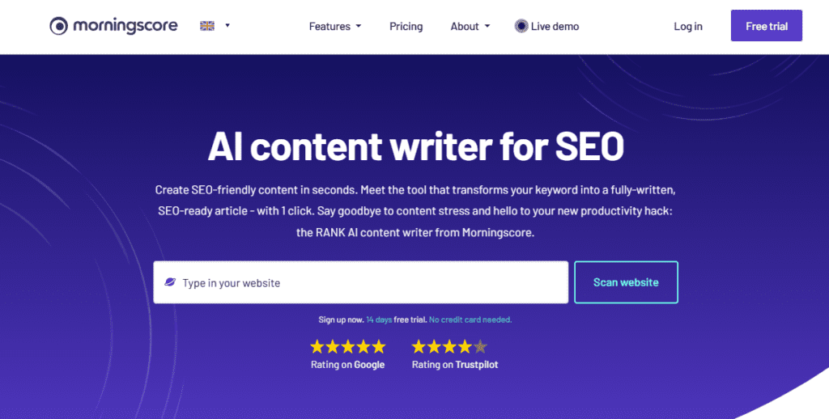Expand the Features menu
The width and height of the screenshot is (829, 419).
[335, 27]
